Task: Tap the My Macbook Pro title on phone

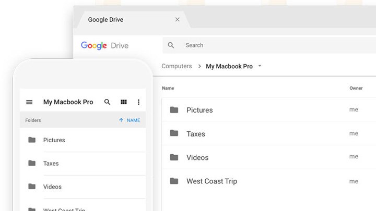Action: tap(68, 102)
